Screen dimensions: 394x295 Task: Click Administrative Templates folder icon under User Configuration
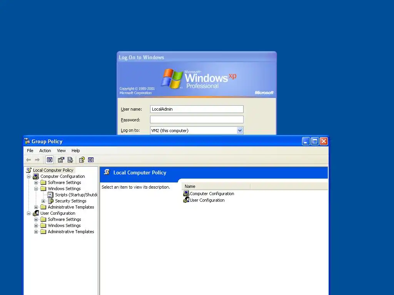tap(43, 232)
